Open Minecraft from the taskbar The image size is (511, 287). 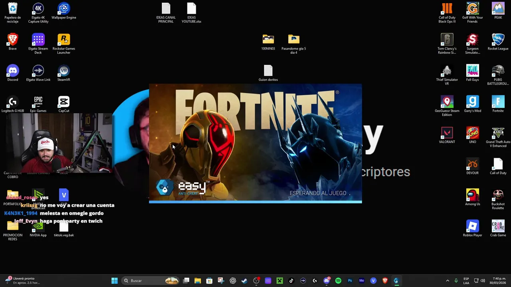tap(279, 281)
